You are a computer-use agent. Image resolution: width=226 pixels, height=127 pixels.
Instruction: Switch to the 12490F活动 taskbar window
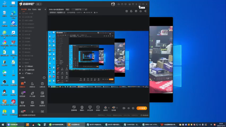(x=131, y=124)
